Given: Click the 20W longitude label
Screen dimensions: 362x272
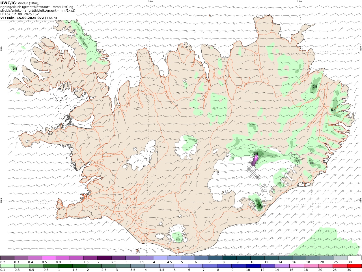Looking at the screenshot, I should (150, 1).
